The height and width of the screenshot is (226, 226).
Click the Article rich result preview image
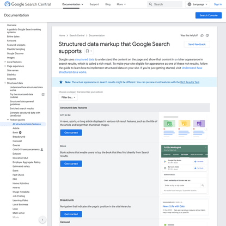tap(185, 127)
